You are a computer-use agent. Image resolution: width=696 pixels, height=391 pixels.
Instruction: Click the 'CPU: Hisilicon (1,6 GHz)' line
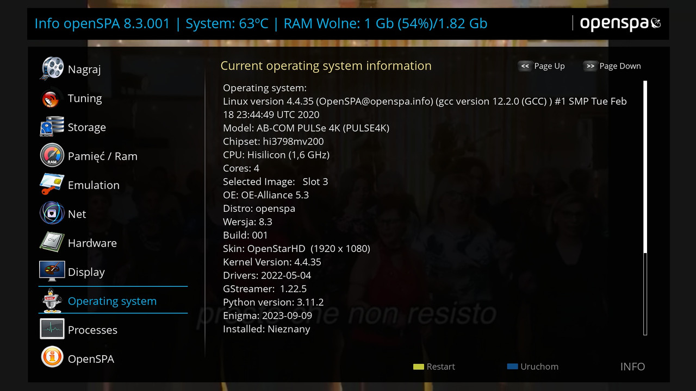click(x=276, y=155)
